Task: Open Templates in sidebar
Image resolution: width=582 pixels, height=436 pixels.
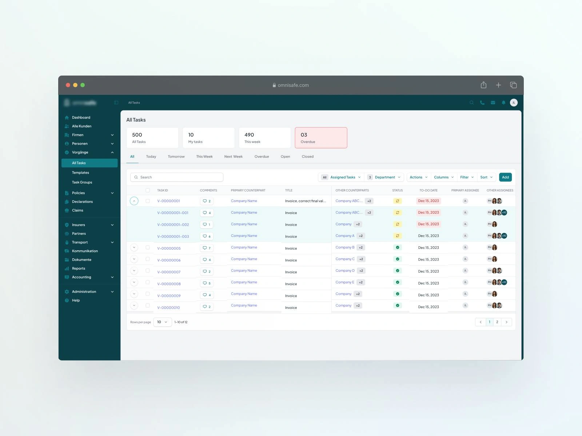Action: click(80, 173)
